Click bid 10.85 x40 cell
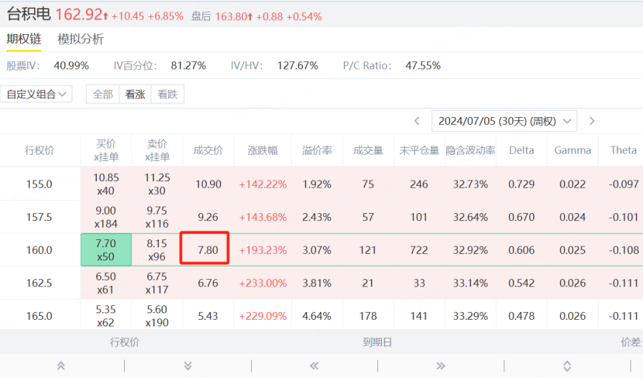 click(106, 184)
